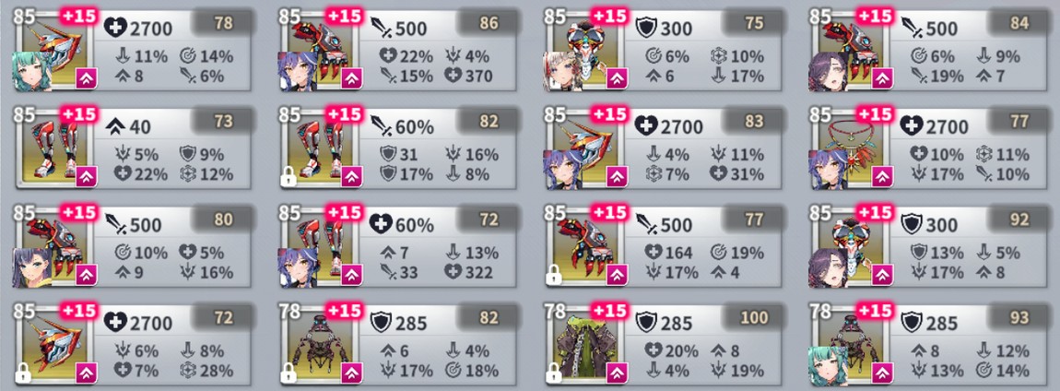Screen dimensions: 1060x391
Task: Click pink upgrade chevron on score 86 weapon
Action: [350, 79]
